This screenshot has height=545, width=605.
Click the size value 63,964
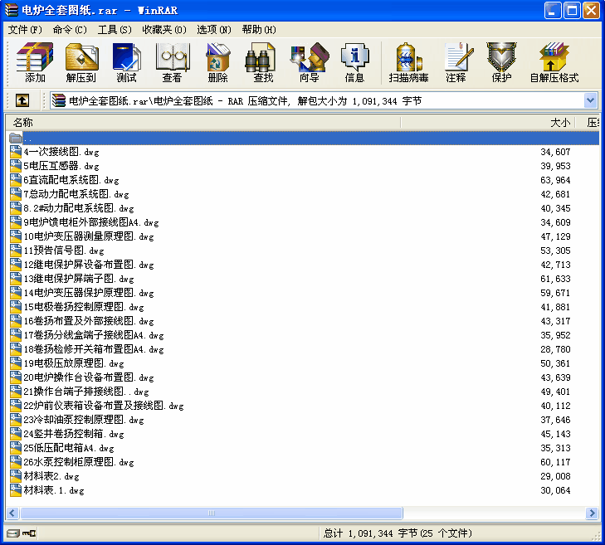click(555, 180)
